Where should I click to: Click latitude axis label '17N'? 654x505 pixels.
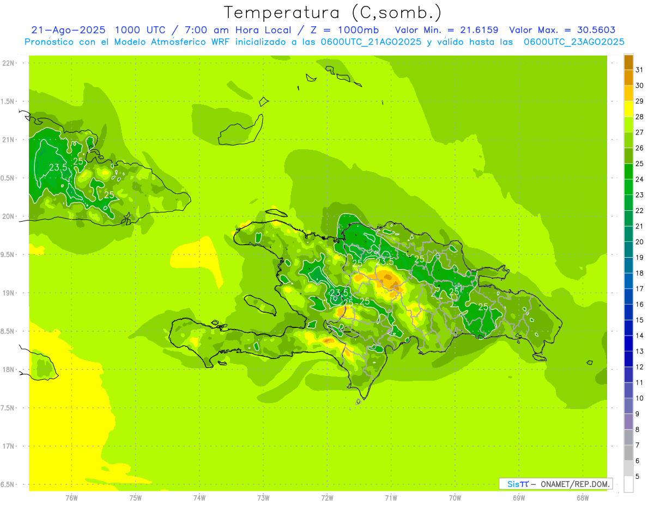coord(9,446)
